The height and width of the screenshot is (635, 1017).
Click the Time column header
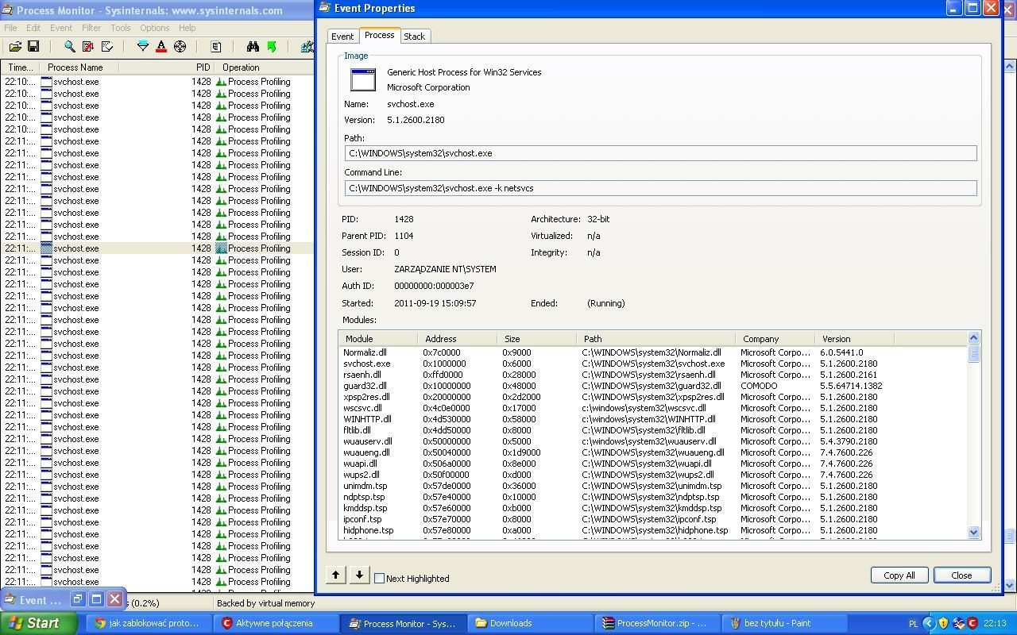[21, 67]
